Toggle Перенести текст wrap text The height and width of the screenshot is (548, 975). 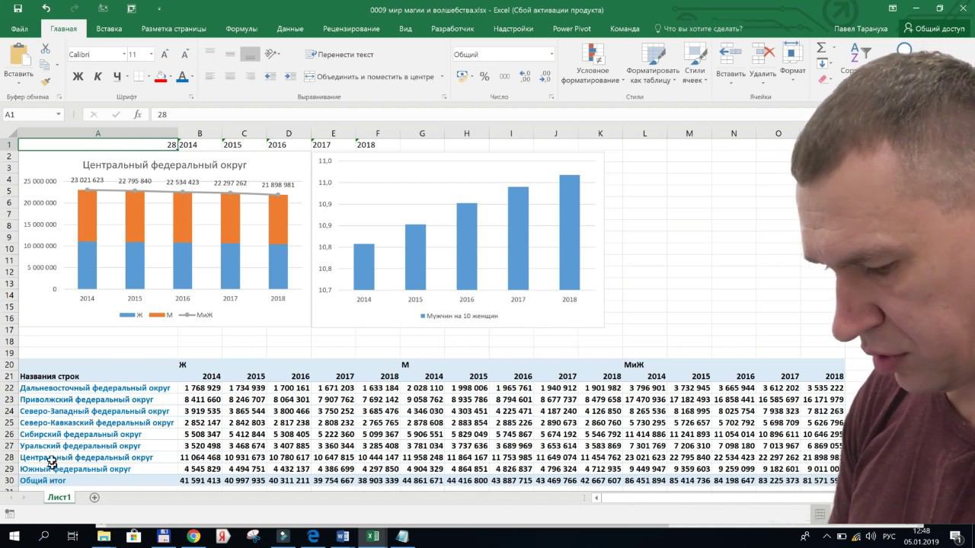pyautogui.click(x=340, y=55)
